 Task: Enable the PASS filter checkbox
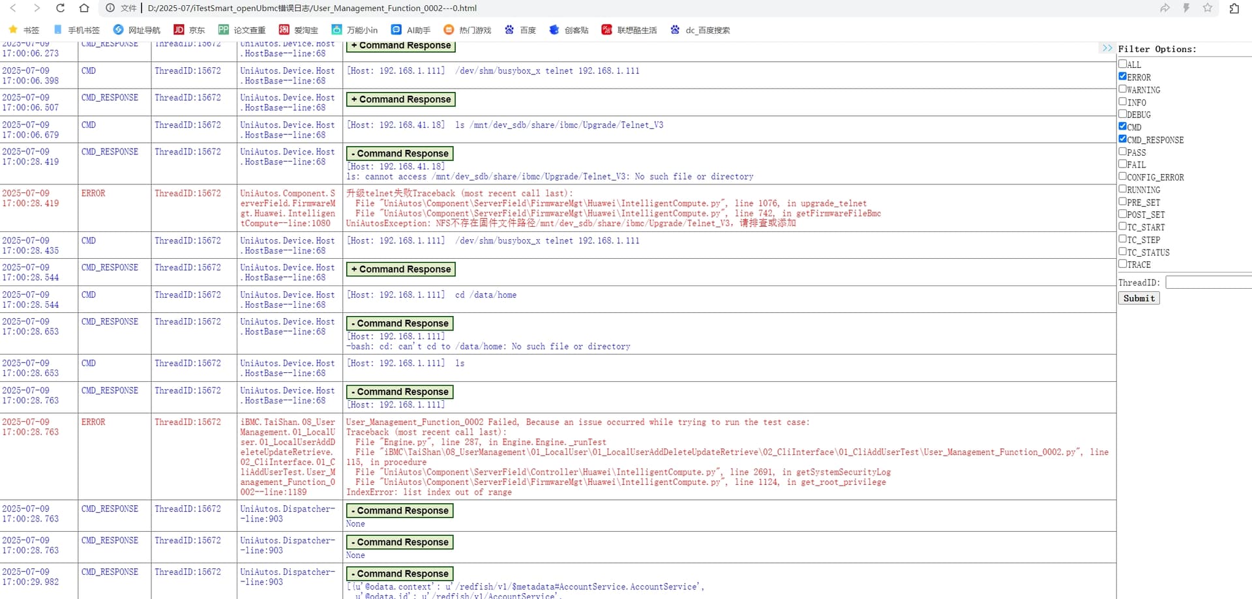1122,152
